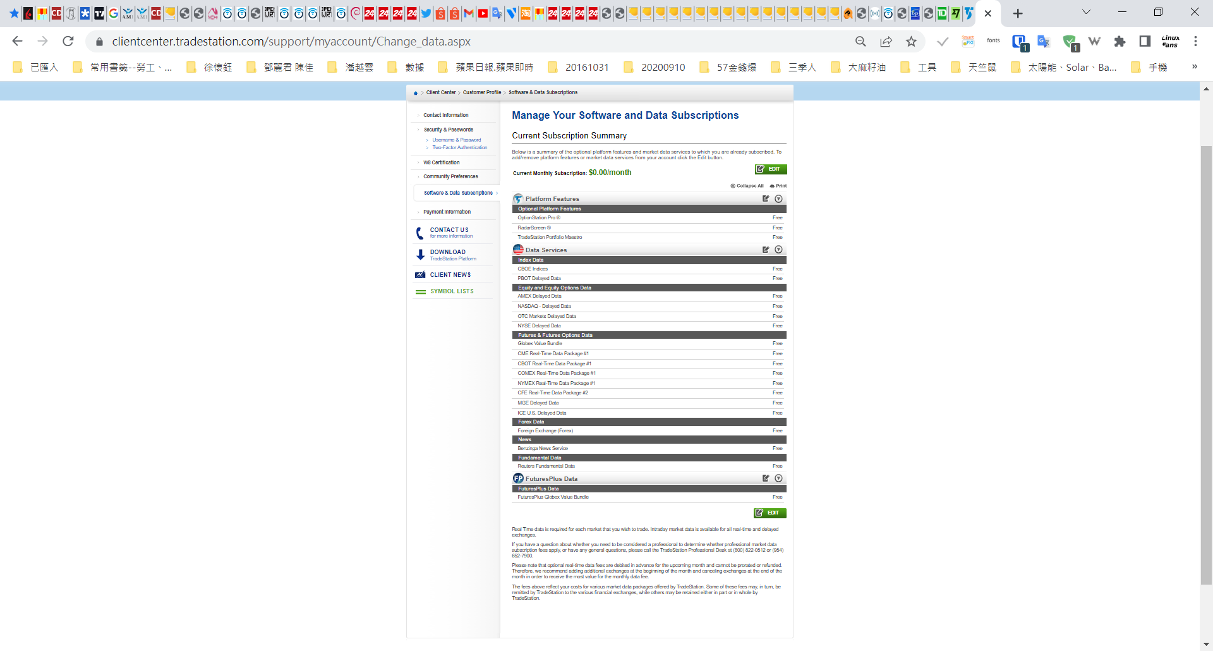Screen dimensions: 1213x651
Task: Bookmark this page with the star icon
Action: [x=911, y=41]
